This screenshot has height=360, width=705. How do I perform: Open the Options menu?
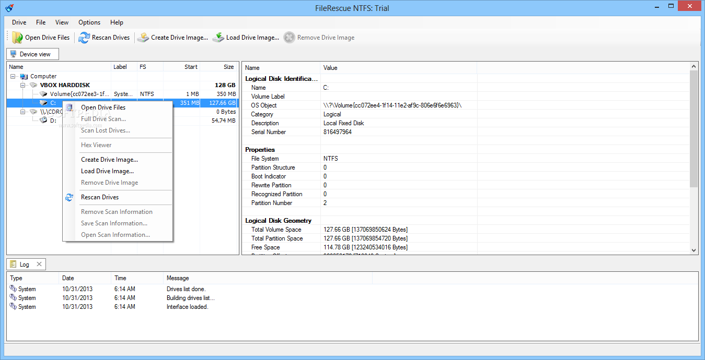[89, 22]
